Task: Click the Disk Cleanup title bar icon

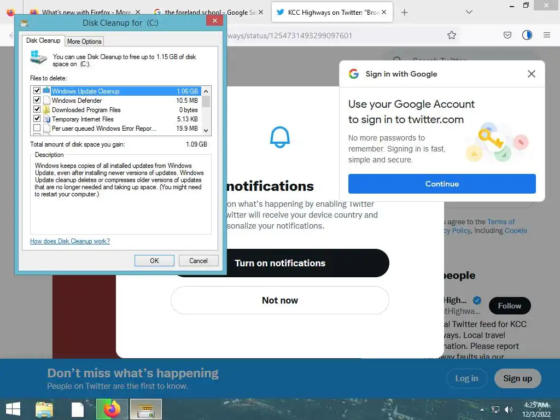Action: pos(24,24)
